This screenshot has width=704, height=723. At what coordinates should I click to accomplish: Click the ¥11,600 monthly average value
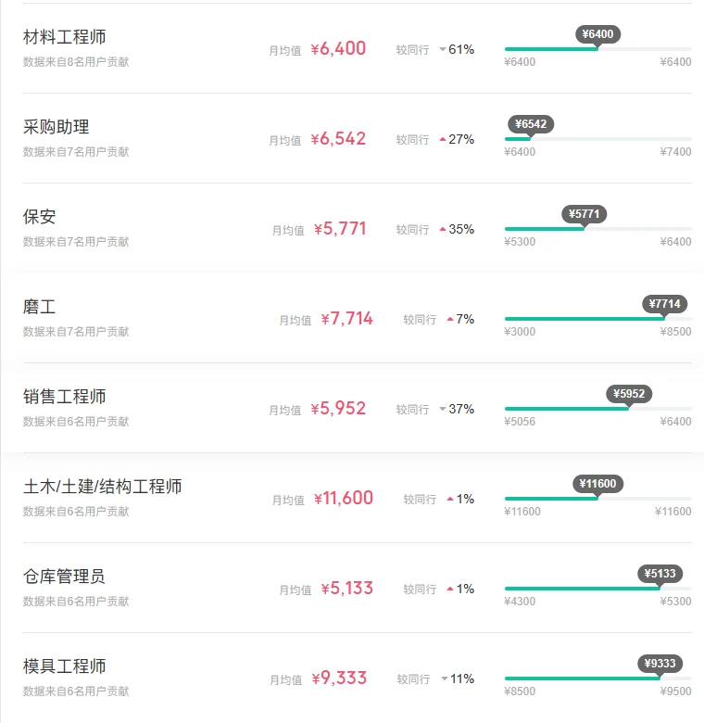tap(344, 499)
